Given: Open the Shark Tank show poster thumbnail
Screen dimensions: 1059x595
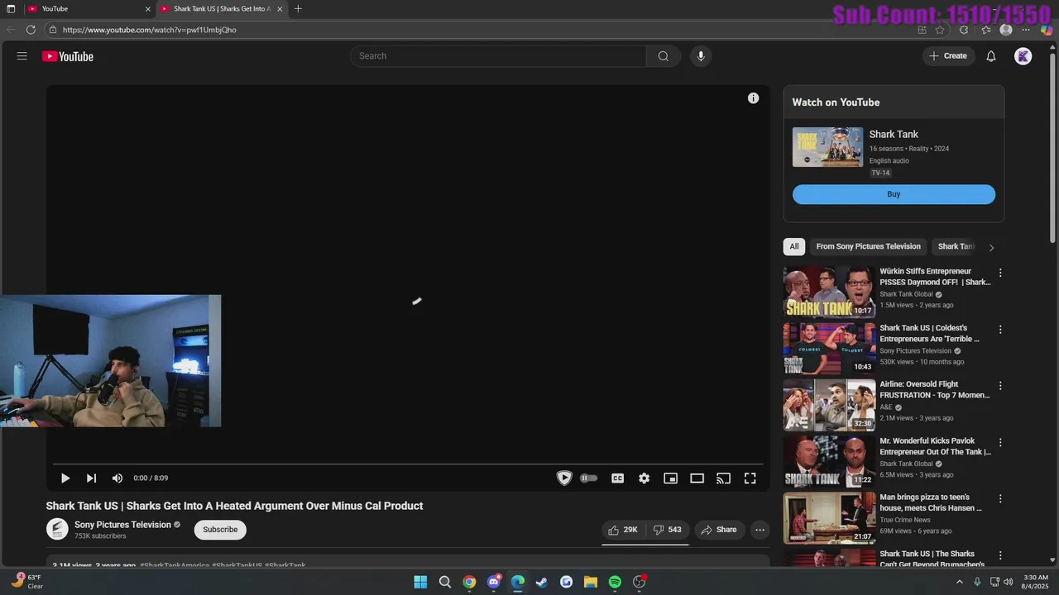Looking at the screenshot, I should (827, 147).
